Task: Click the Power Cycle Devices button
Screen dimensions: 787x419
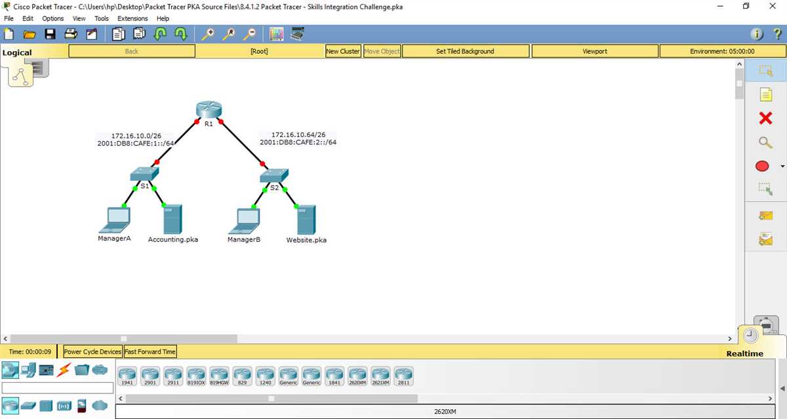Action: pyautogui.click(x=92, y=351)
